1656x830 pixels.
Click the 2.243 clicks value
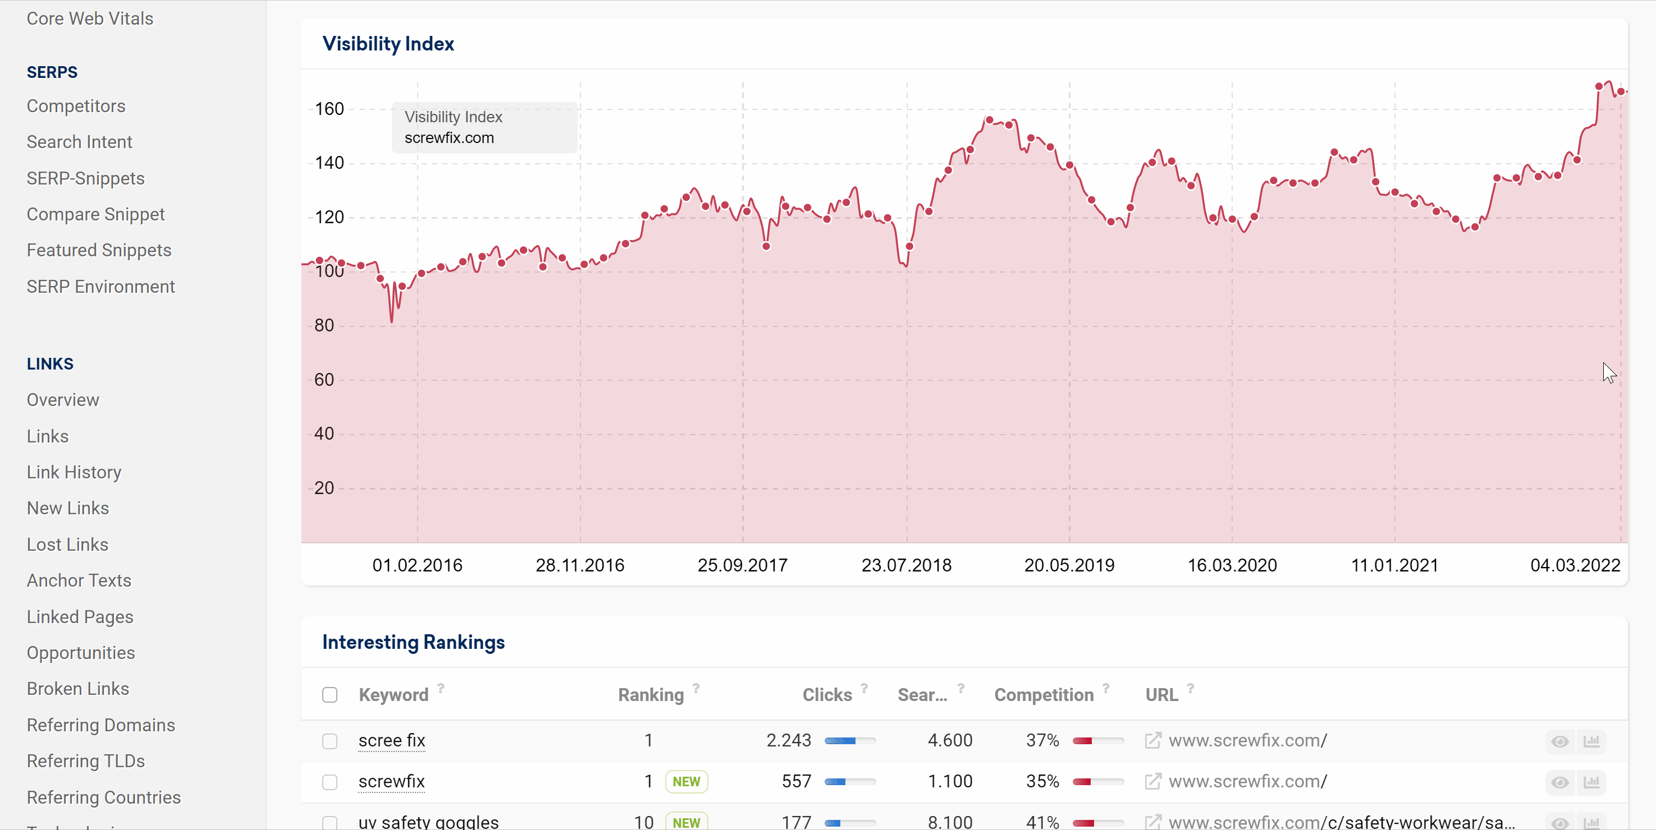[789, 741]
